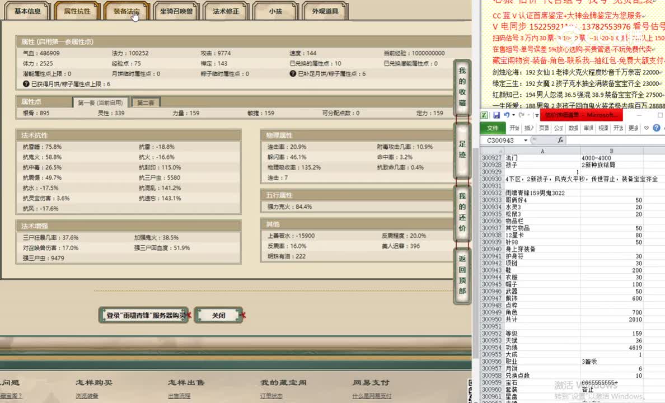
Task: Expand the Undo history dropdown arrow
Action: point(513,115)
